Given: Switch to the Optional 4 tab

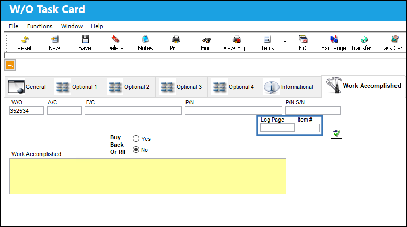Looking at the screenshot, I should click(234, 87).
